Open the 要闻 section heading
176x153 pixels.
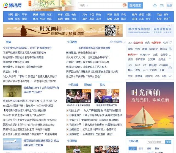(9, 42)
